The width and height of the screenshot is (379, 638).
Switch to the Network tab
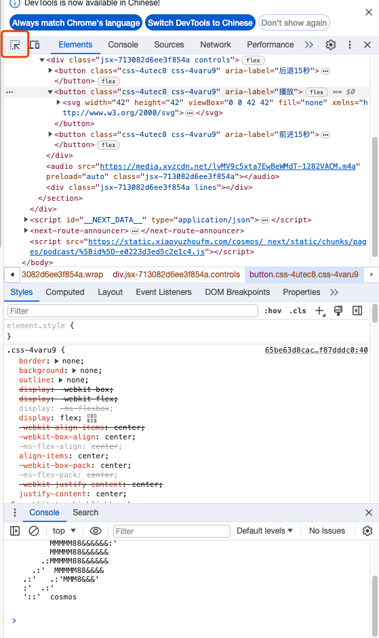pos(216,45)
